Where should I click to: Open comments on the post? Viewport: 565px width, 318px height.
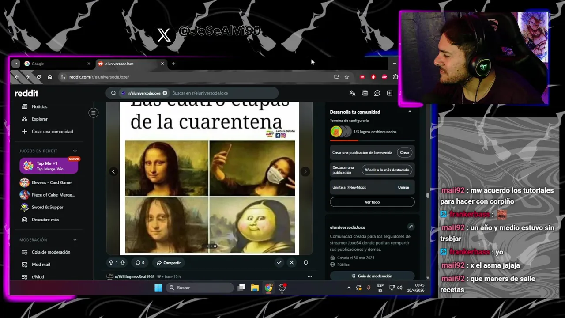(x=140, y=262)
